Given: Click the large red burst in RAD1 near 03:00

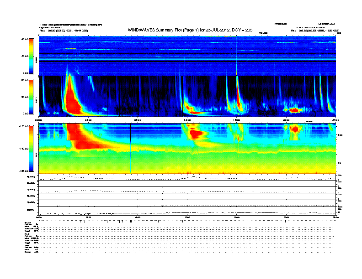Looking at the screenshot, I should pyautogui.click(x=72, y=99).
